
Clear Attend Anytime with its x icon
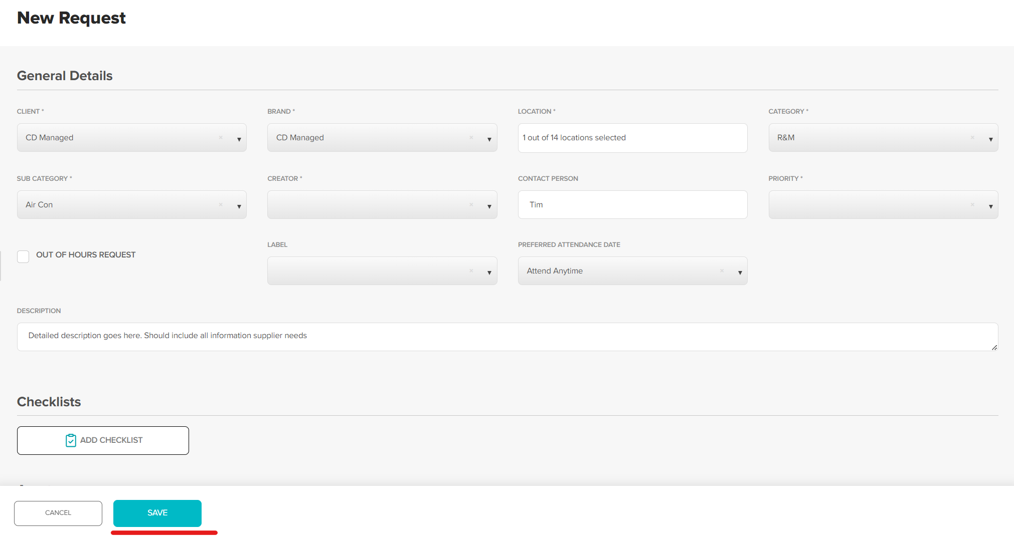pyautogui.click(x=722, y=271)
